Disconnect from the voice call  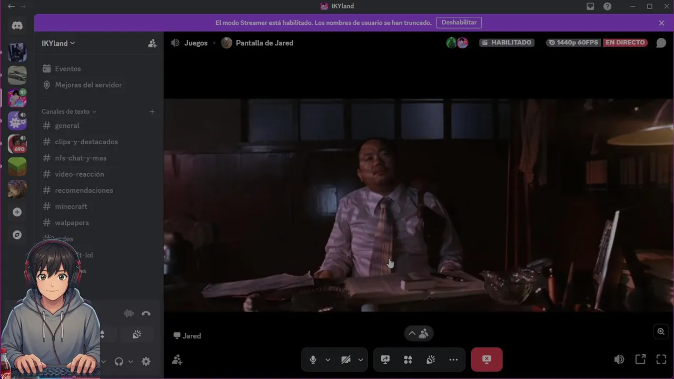click(x=146, y=313)
